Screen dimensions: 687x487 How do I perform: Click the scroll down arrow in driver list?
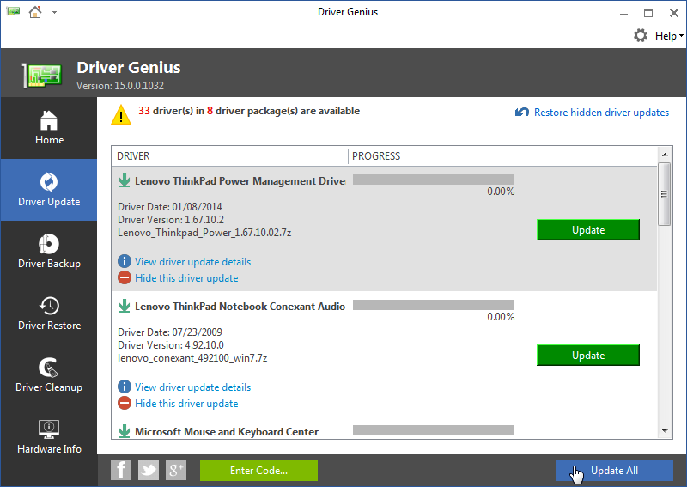(664, 431)
